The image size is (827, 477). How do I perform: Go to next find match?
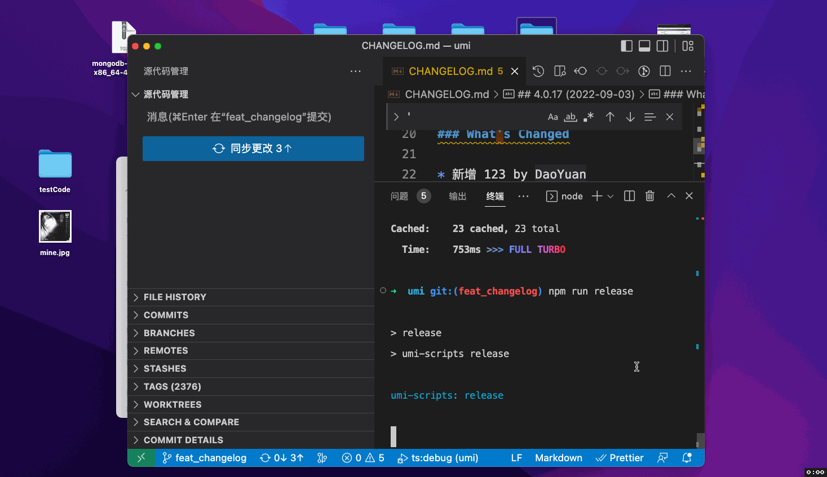coord(630,117)
